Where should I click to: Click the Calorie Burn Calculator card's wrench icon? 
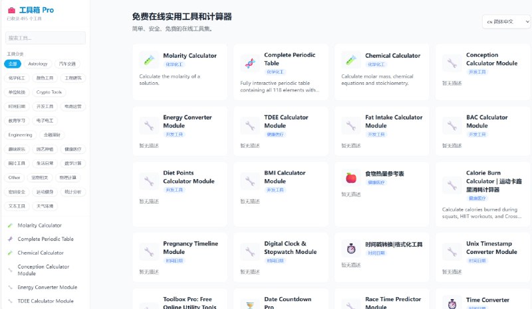452,185
